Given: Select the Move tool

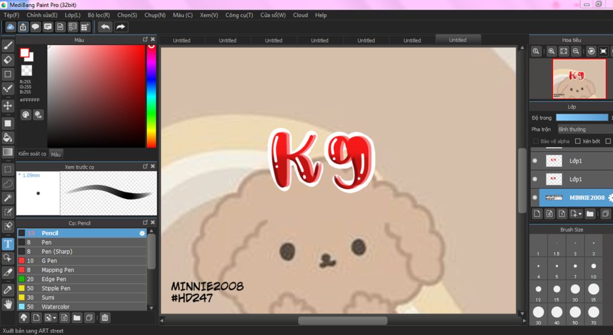Looking at the screenshot, I should coord(8,105).
